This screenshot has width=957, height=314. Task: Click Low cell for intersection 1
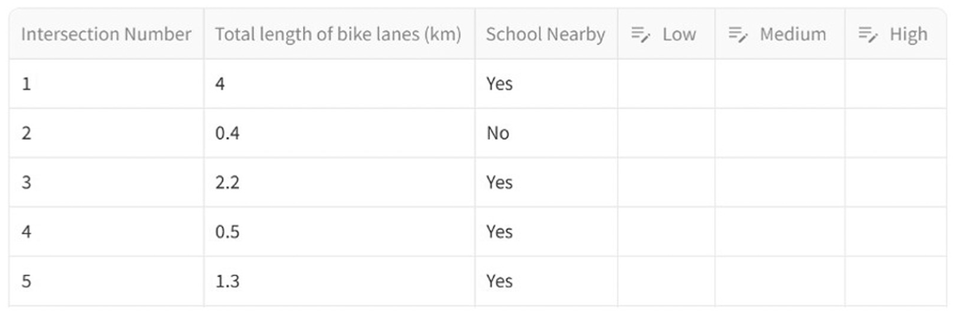coord(667,84)
